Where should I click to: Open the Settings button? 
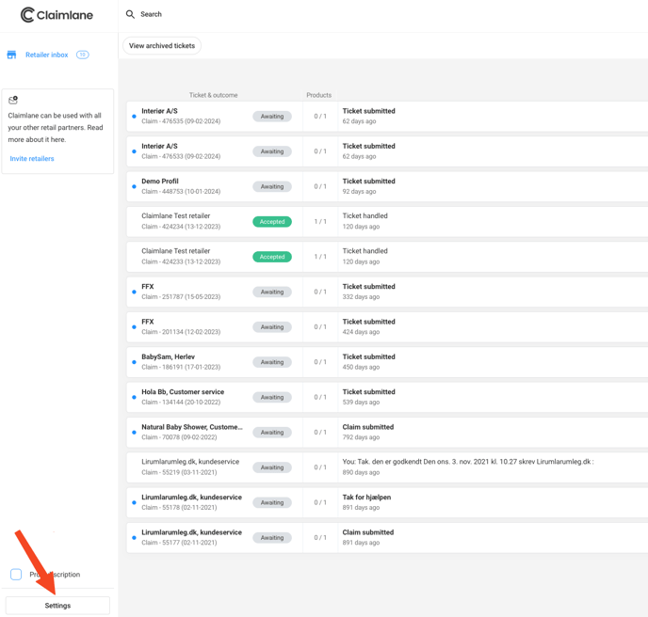(57, 606)
